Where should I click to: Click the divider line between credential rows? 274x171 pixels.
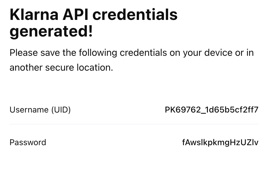[134, 124]
